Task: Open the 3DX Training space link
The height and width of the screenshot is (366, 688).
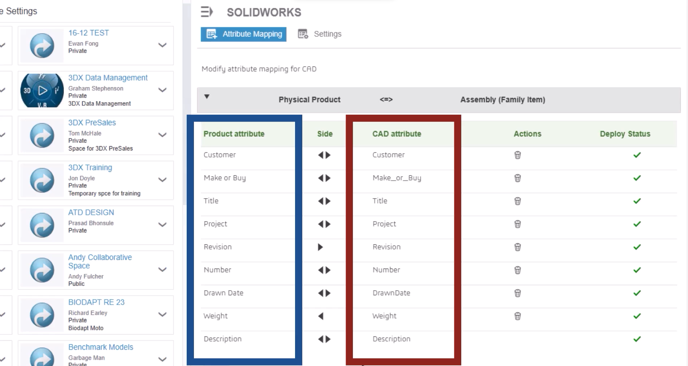Action: tap(90, 167)
